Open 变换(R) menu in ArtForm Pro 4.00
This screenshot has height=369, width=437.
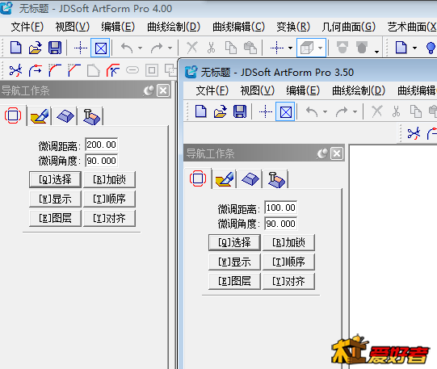293,27
